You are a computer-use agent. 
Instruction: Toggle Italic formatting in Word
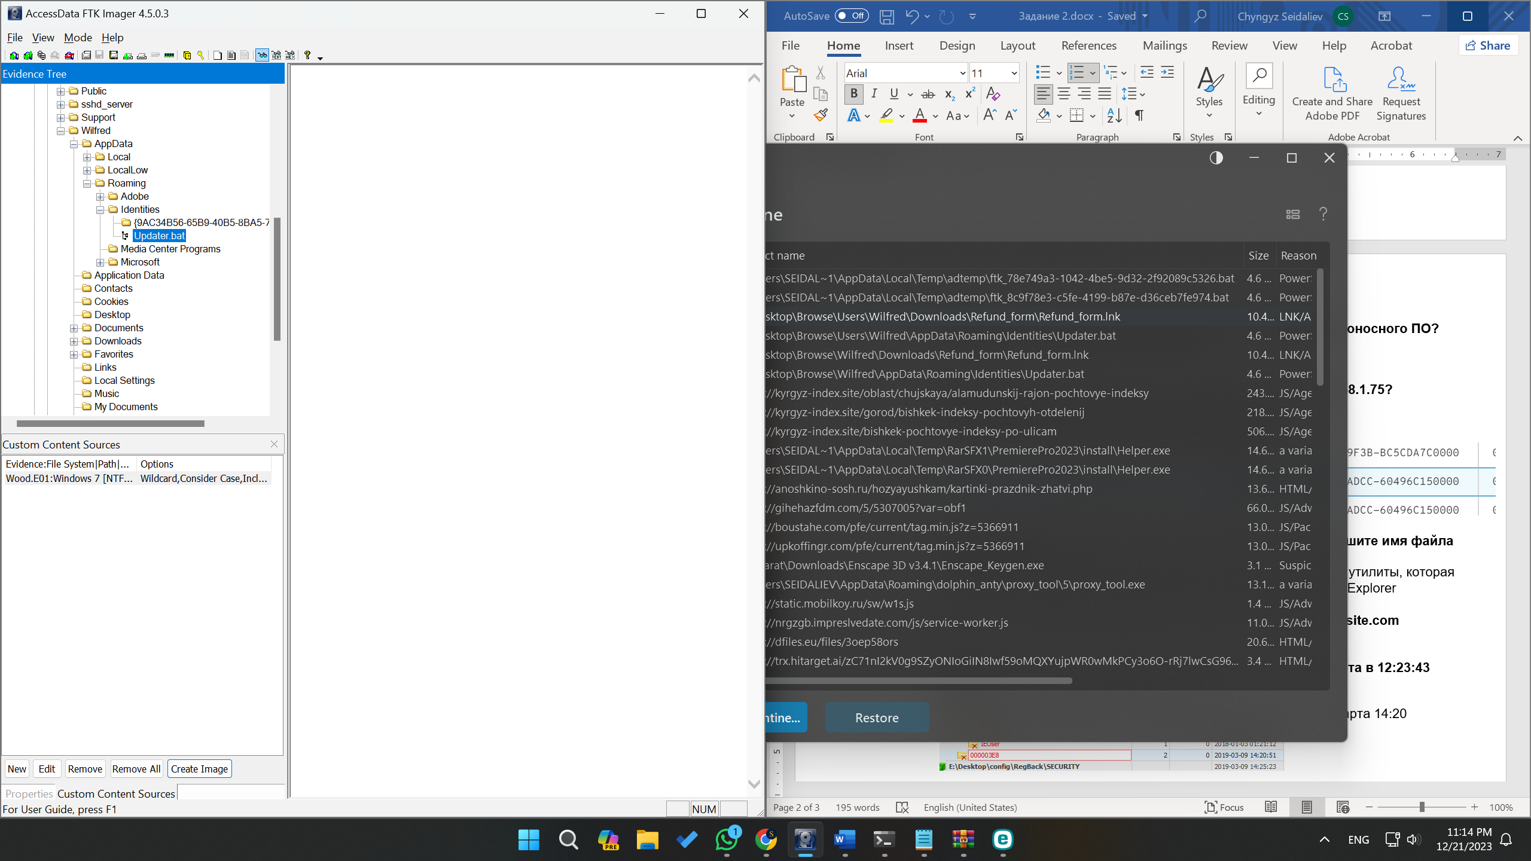pos(874,94)
